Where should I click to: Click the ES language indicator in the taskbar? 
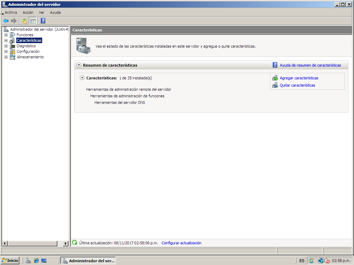(x=301, y=261)
